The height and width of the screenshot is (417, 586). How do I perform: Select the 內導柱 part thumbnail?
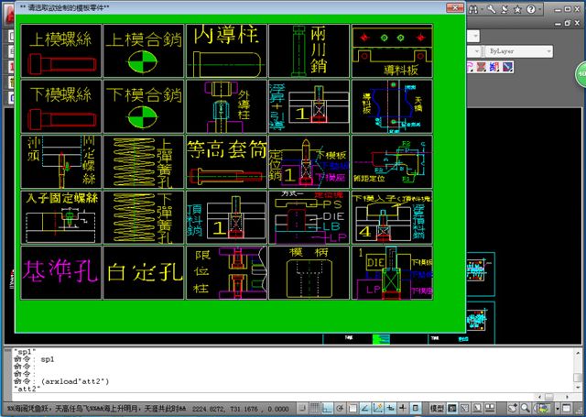point(226,50)
